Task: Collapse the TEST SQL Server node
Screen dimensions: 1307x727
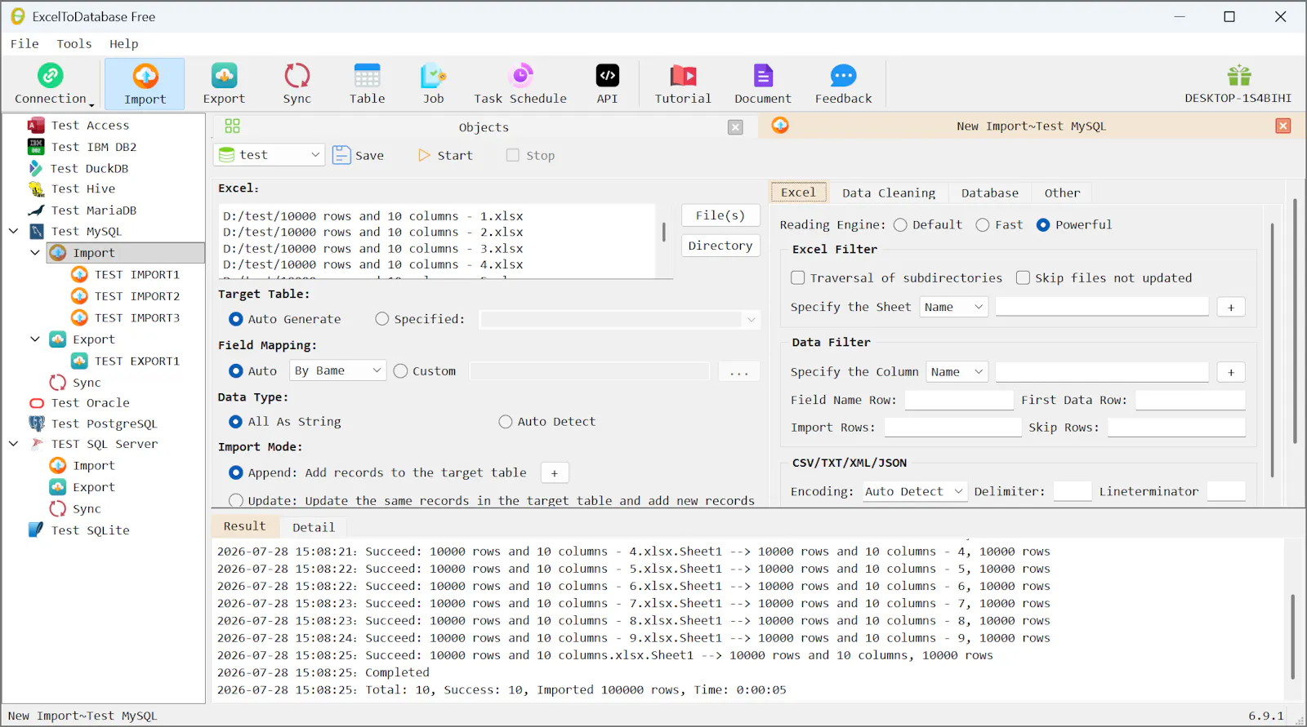Action: coord(13,444)
